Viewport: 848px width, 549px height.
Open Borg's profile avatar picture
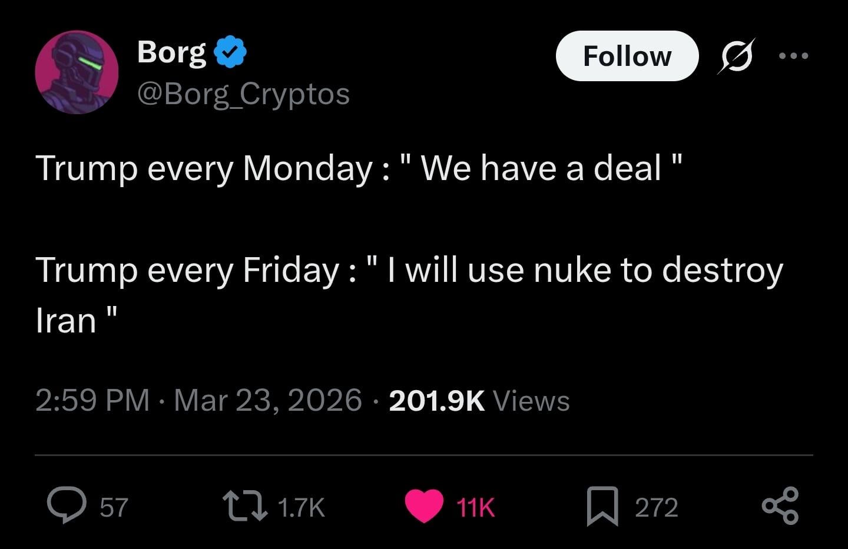pos(77,72)
